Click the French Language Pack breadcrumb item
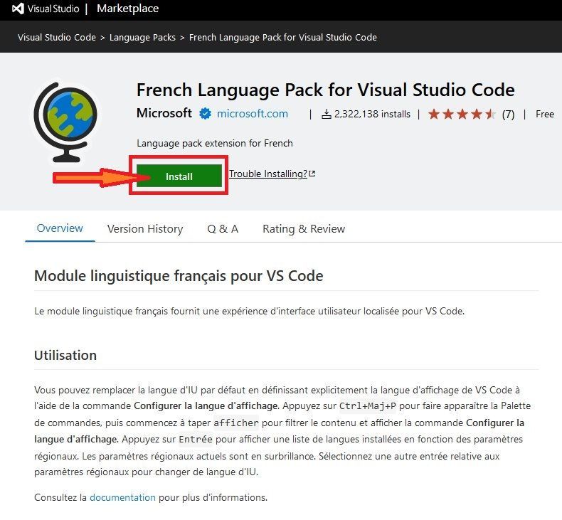562x520 pixels. (x=283, y=37)
